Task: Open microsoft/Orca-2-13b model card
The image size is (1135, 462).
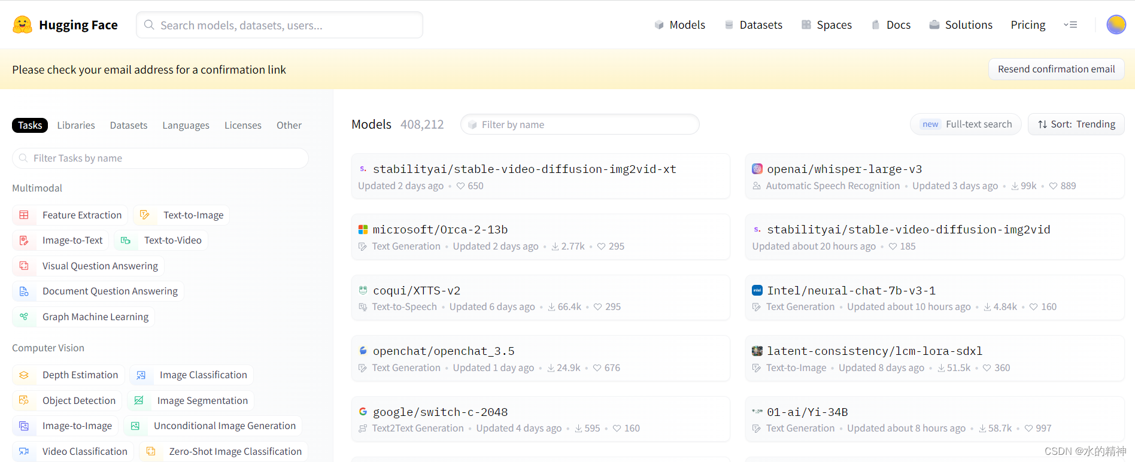Action: [541, 237]
